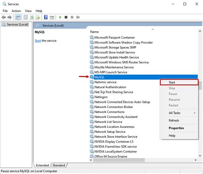Click the horizontal scrollbar left arrow
This screenshot has width=203, height=174.
tap(91, 160)
